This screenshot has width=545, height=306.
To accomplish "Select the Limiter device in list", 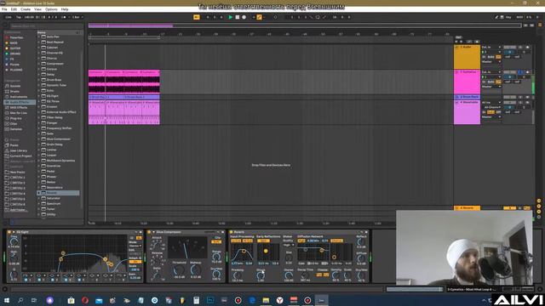I will coord(51,150).
